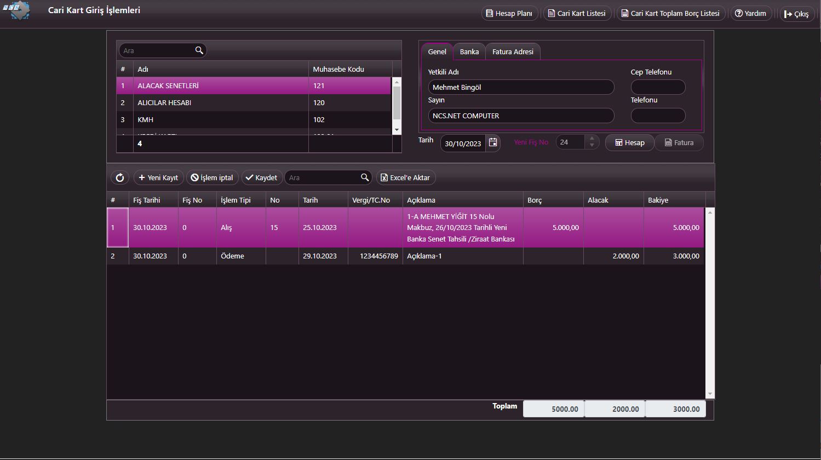Image resolution: width=821 pixels, height=460 pixels.
Task: Select the ALACAK SENETLERİ row
Action: (x=254, y=85)
